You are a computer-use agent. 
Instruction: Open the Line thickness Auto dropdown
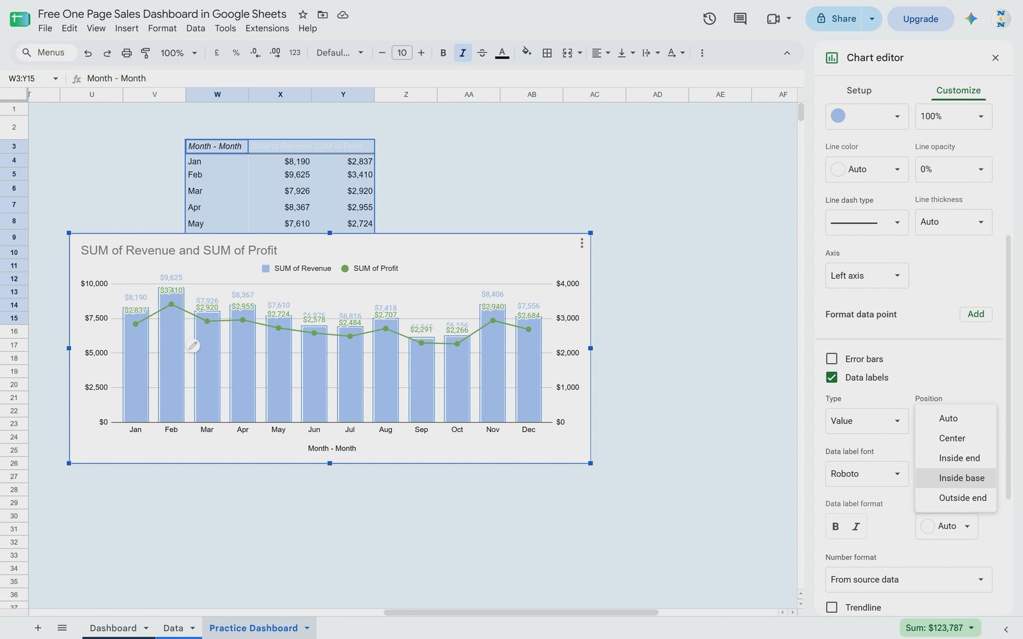(953, 222)
